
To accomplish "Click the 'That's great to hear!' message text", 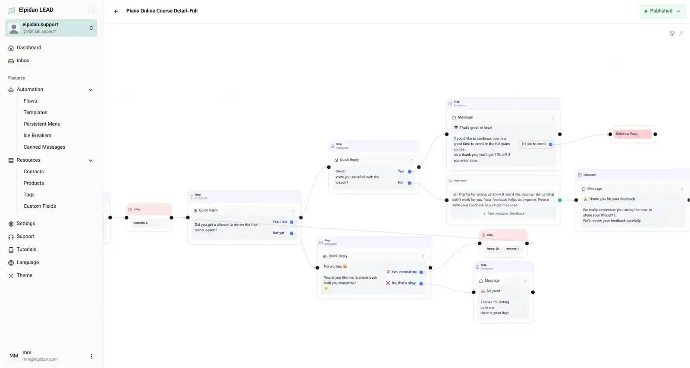I will (475, 128).
